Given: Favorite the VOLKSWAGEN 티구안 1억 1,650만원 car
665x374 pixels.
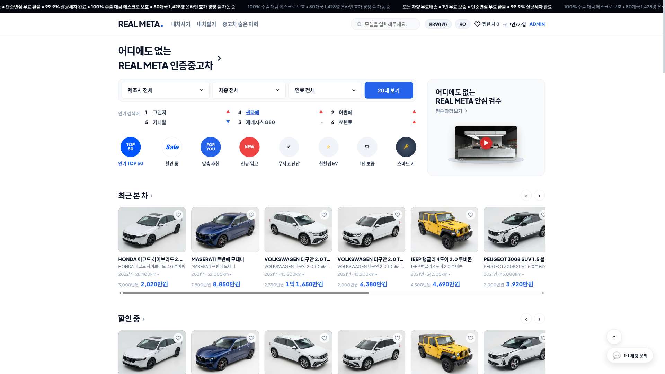Looking at the screenshot, I should click(325, 215).
